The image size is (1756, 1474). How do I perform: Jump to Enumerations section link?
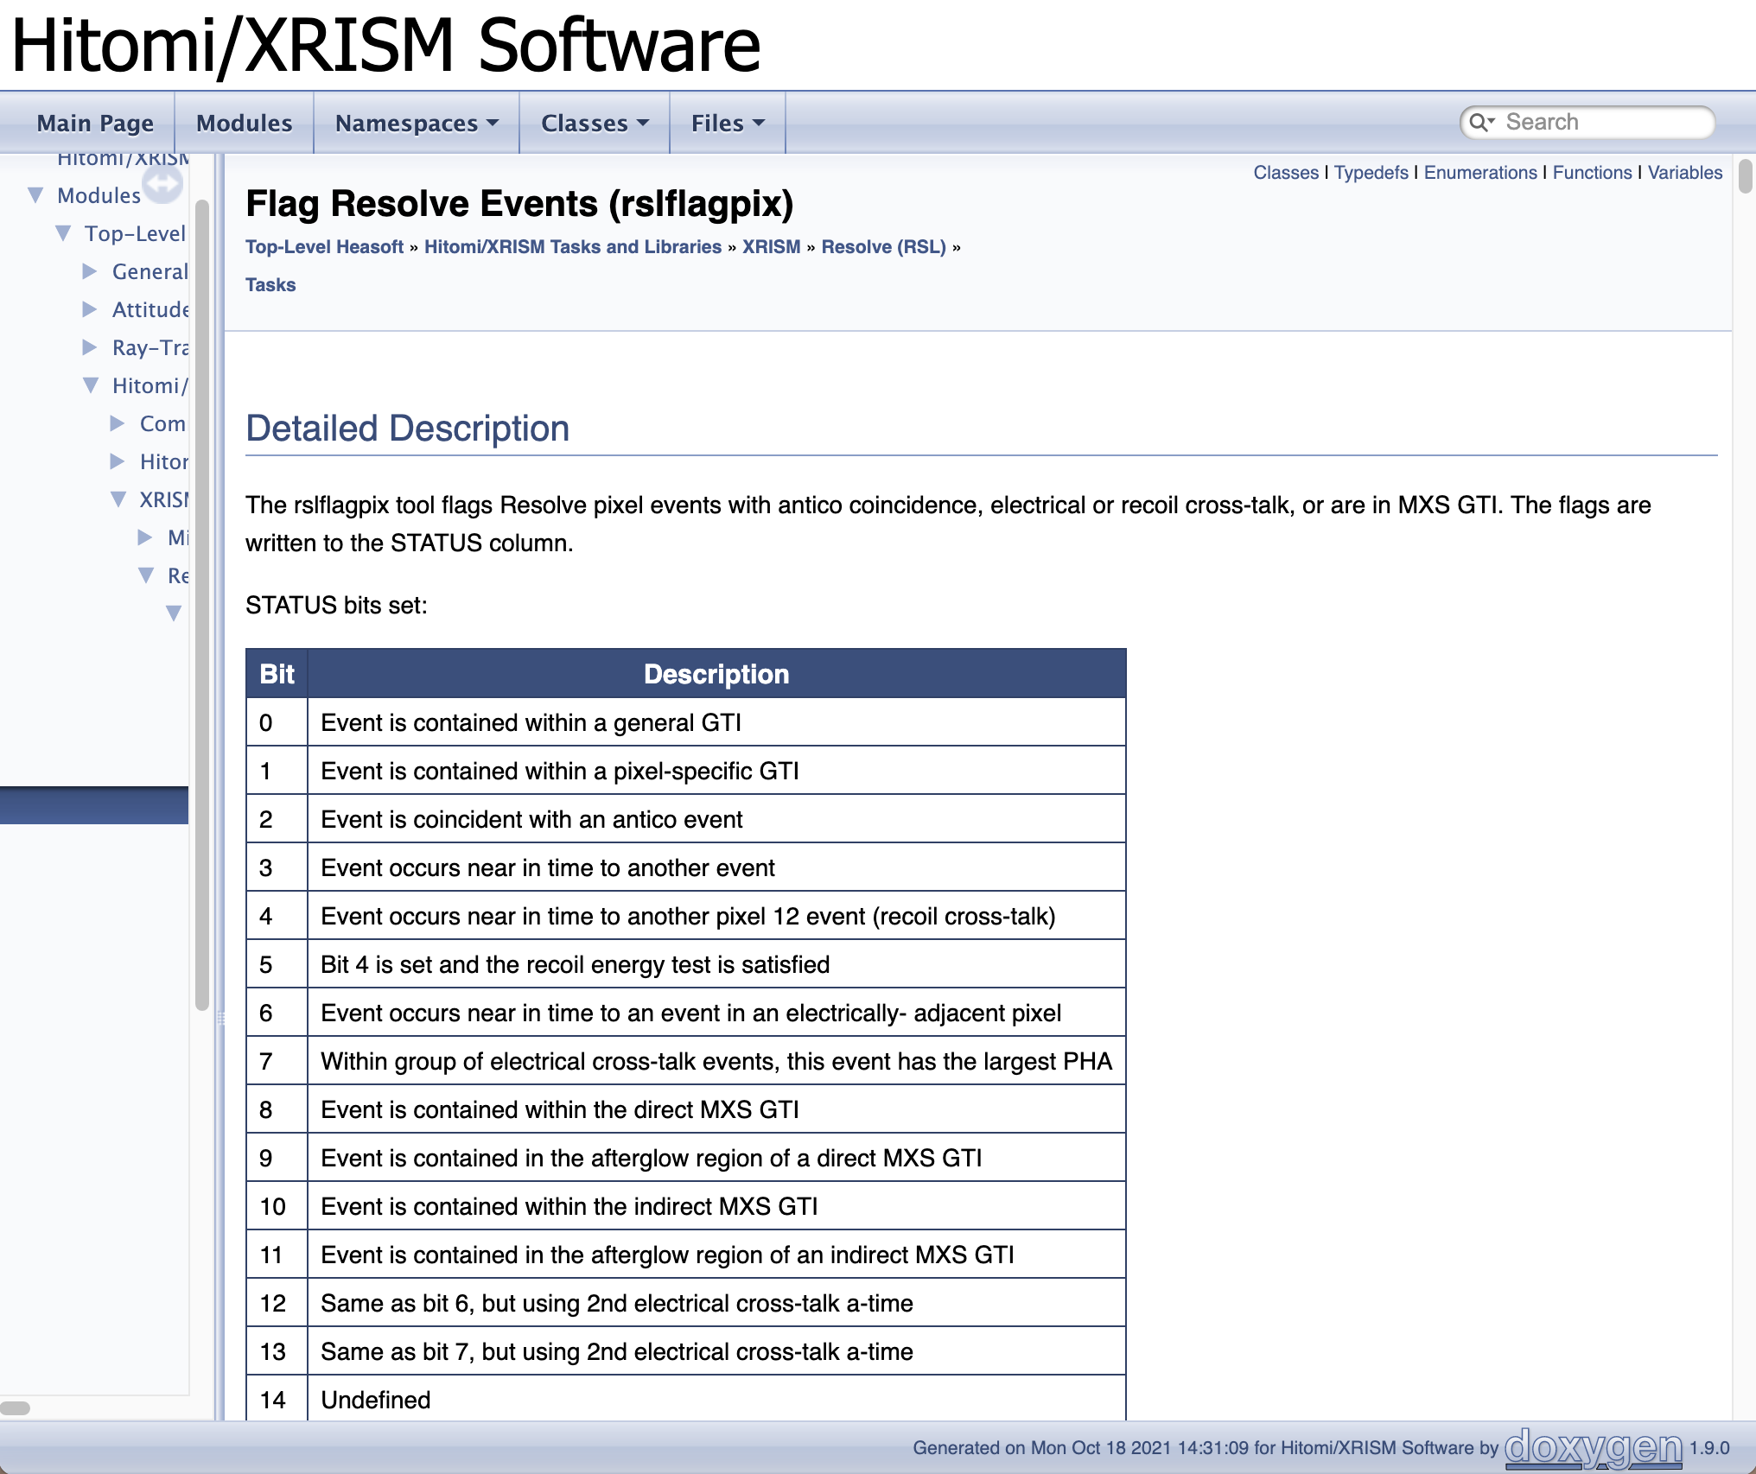(x=1479, y=173)
